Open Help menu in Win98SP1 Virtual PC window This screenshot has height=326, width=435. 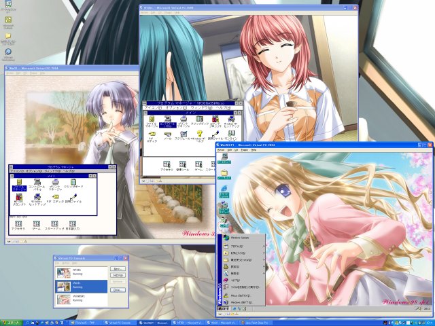[x=254, y=150]
